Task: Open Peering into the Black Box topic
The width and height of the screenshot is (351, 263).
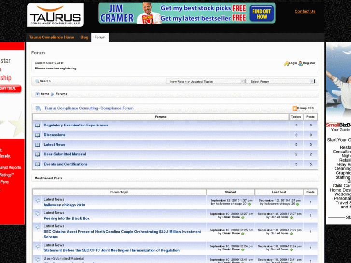Action: pyautogui.click(x=67, y=218)
